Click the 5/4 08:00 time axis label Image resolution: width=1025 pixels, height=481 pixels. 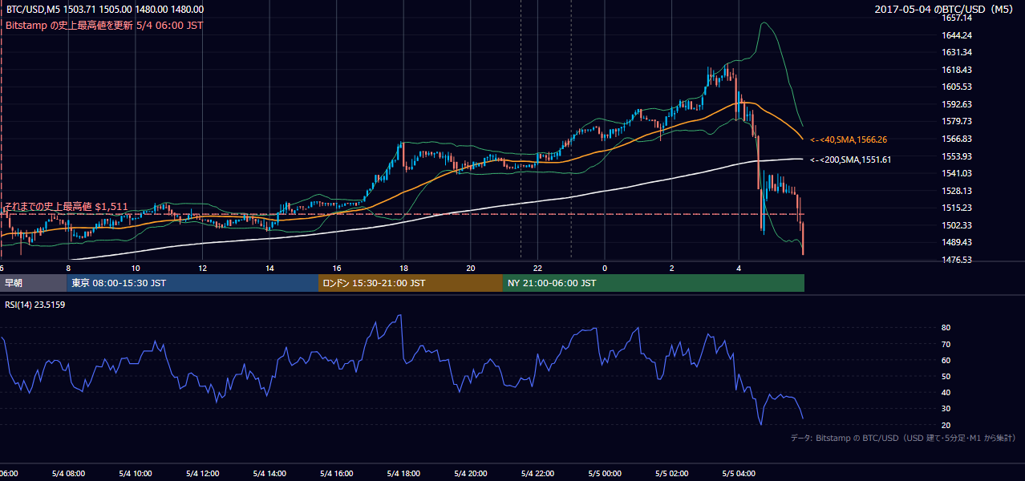click(x=68, y=474)
